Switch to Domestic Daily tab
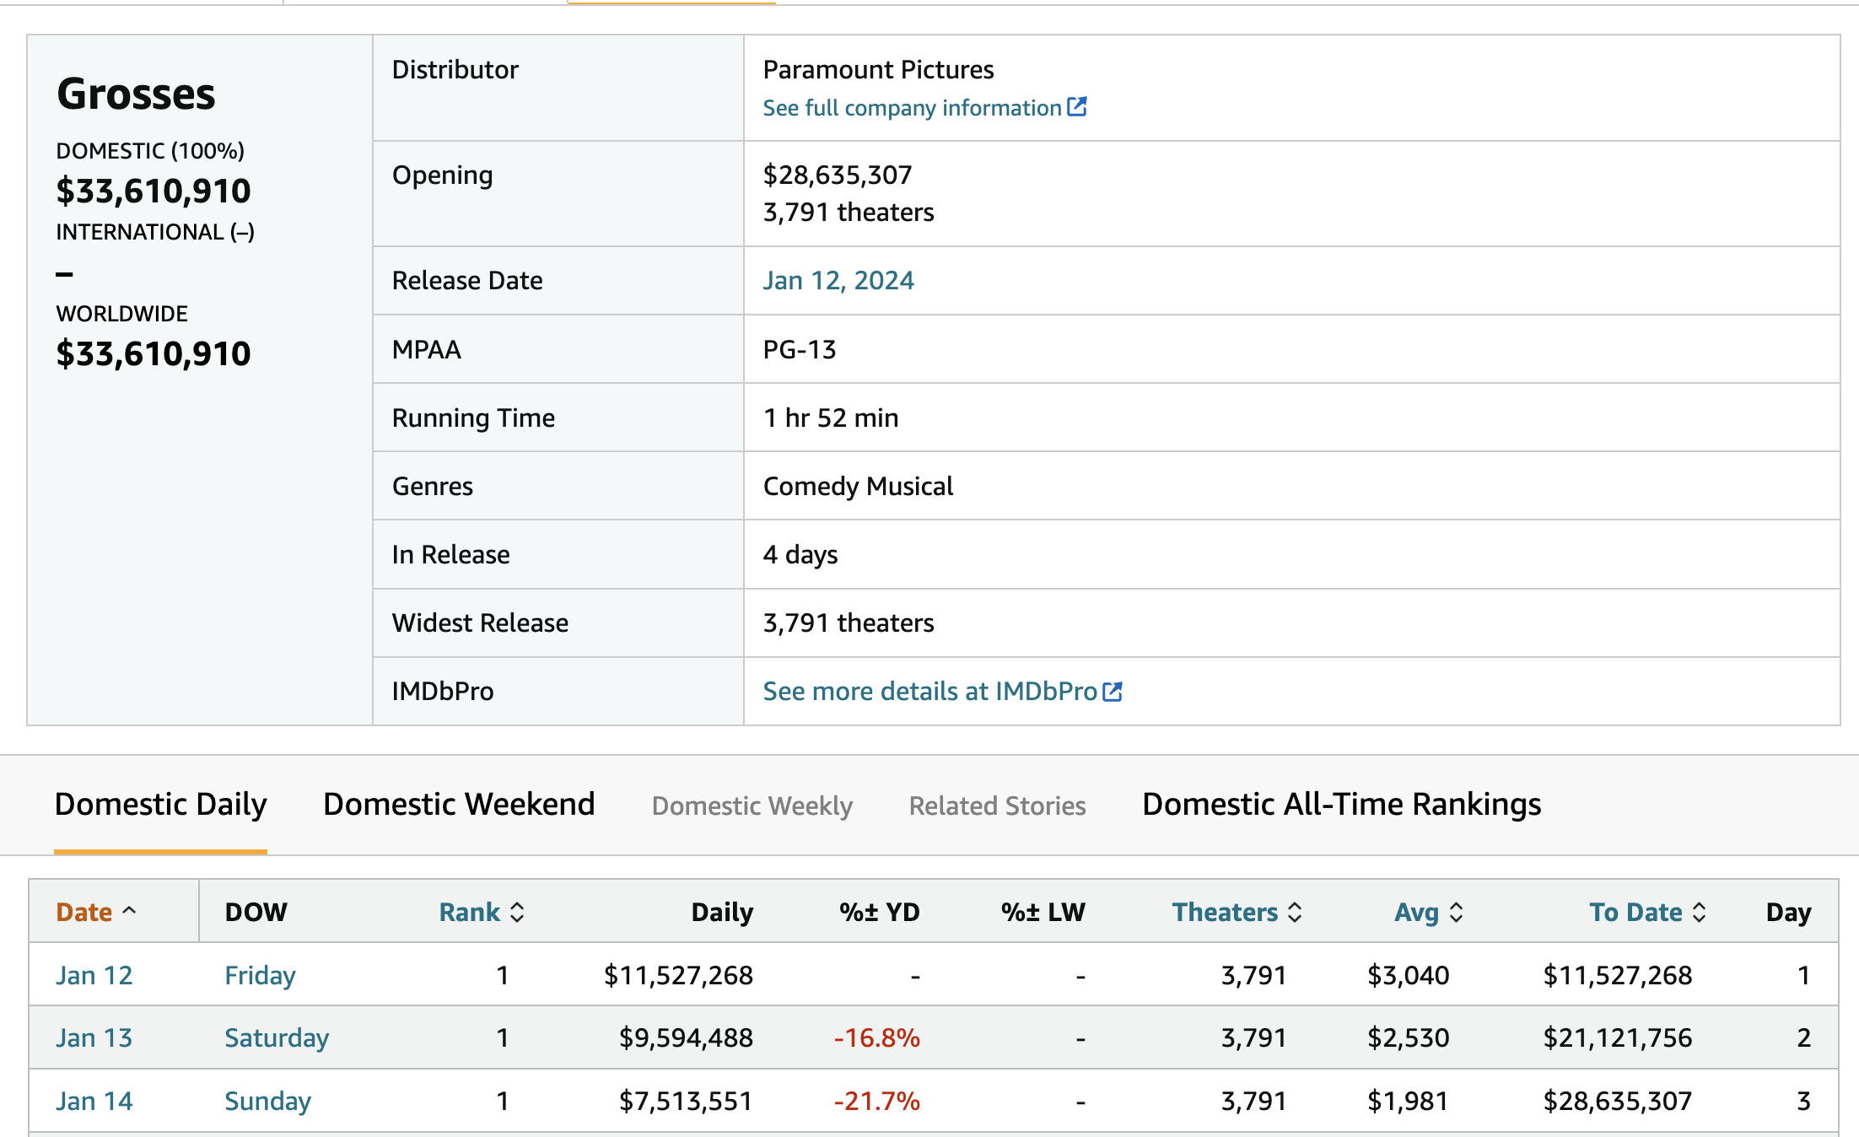 [160, 804]
